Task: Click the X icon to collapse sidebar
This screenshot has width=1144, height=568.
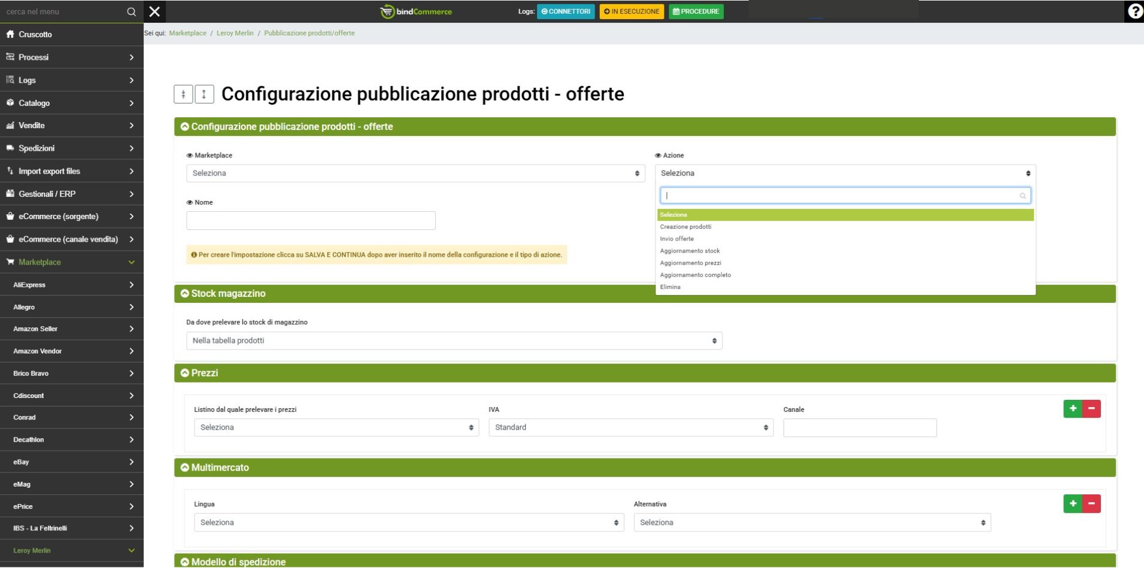Action: tap(154, 11)
